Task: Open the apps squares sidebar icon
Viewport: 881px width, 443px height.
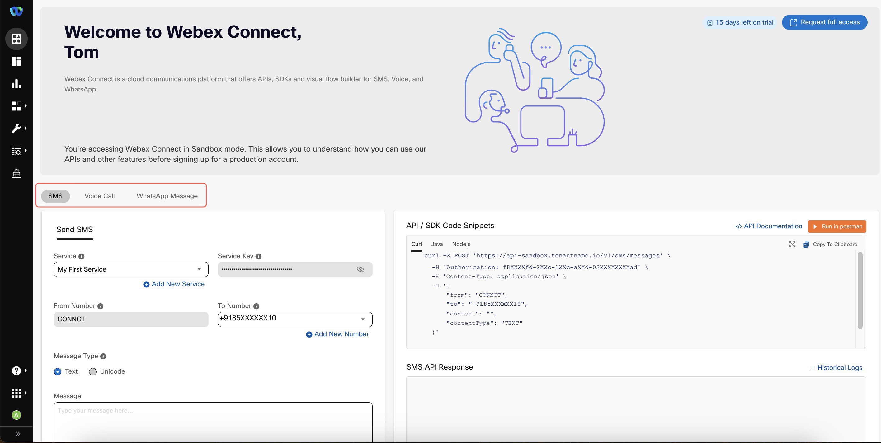Action: 16,106
